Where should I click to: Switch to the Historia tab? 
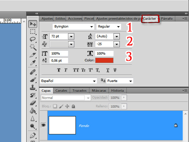click(117, 90)
